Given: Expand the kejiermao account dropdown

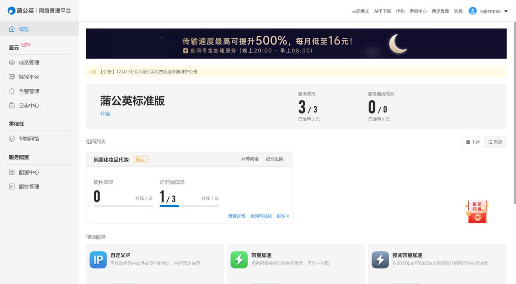Looking at the screenshot, I should (490, 11).
